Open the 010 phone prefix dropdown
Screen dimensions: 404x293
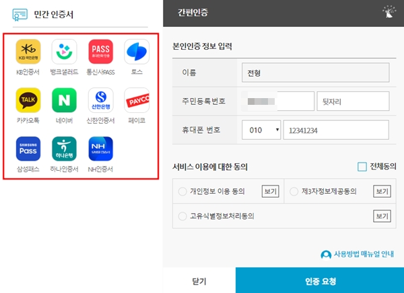pyautogui.click(x=261, y=130)
